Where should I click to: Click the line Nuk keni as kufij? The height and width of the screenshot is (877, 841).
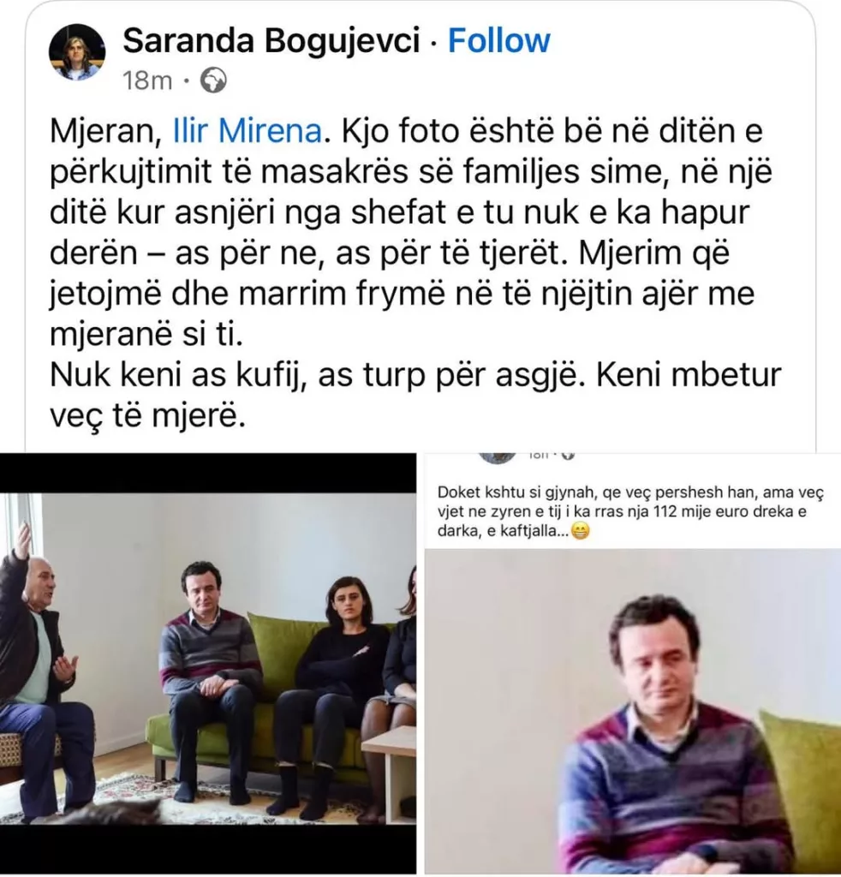(415, 375)
